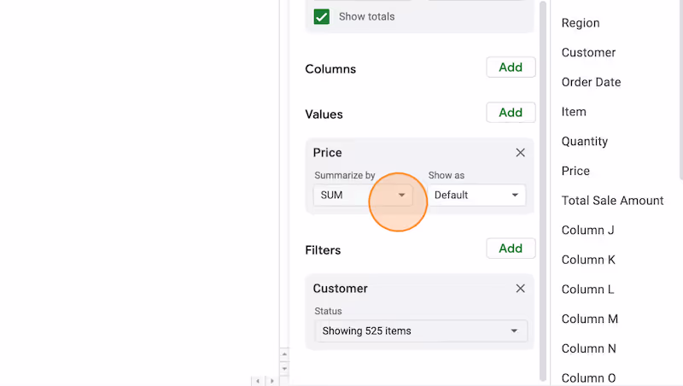The width and height of the screenshot is (683, 386).
Task: Open the Summarize by SUM dropdown
Action: pos(362,196)
